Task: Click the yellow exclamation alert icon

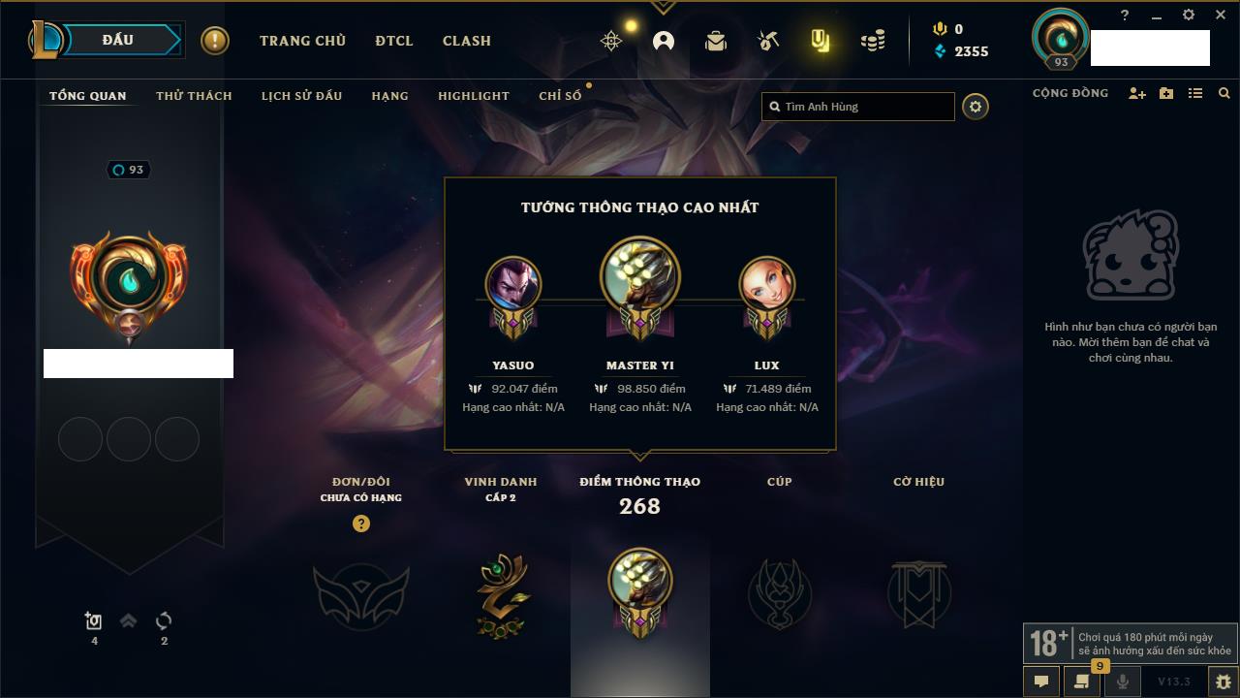Action: 215,41
